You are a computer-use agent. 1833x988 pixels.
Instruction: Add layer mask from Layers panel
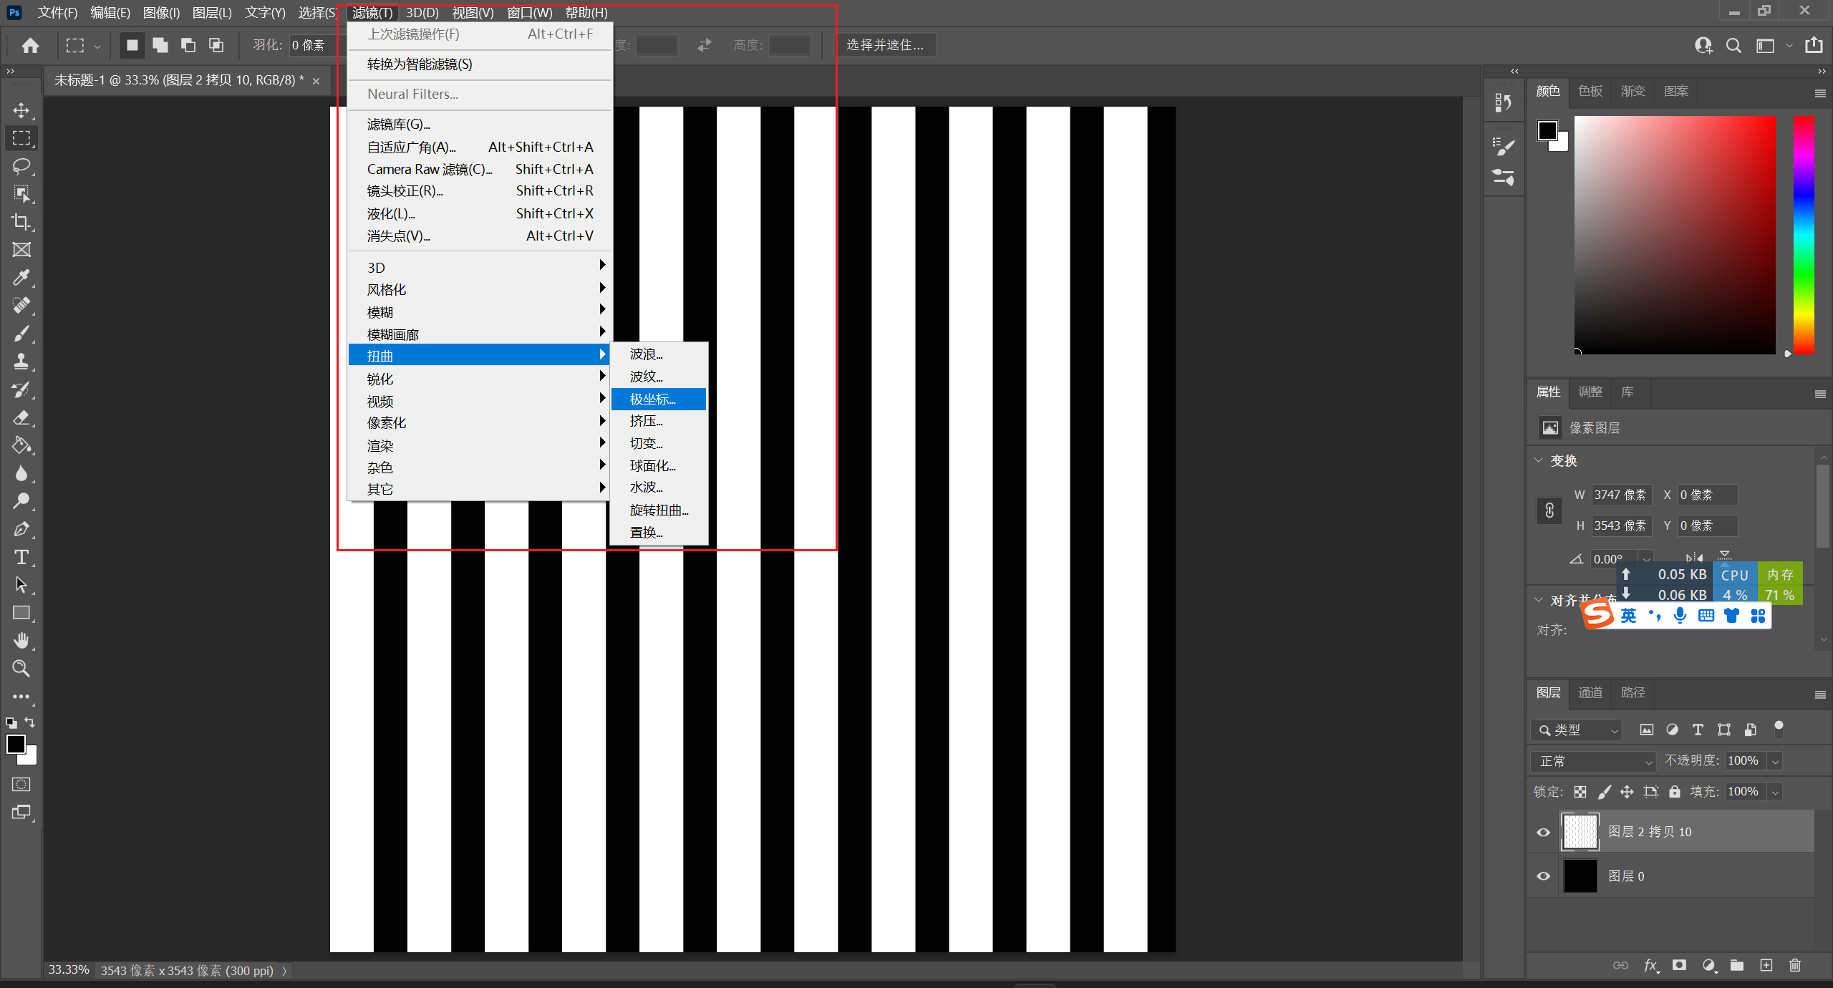coord(1679,965)
